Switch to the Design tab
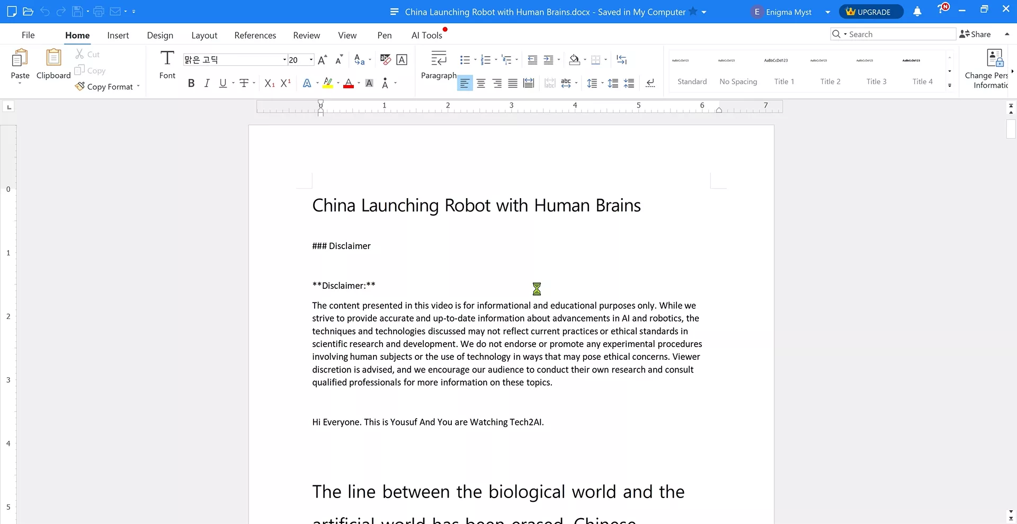 click(x=160, y=35)
